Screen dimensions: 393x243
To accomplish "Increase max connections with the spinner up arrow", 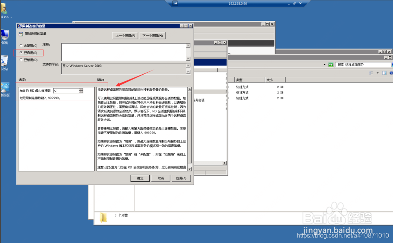I will (x=81, y=90).
